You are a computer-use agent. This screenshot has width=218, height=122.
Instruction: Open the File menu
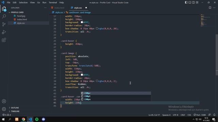coord(9,2)
